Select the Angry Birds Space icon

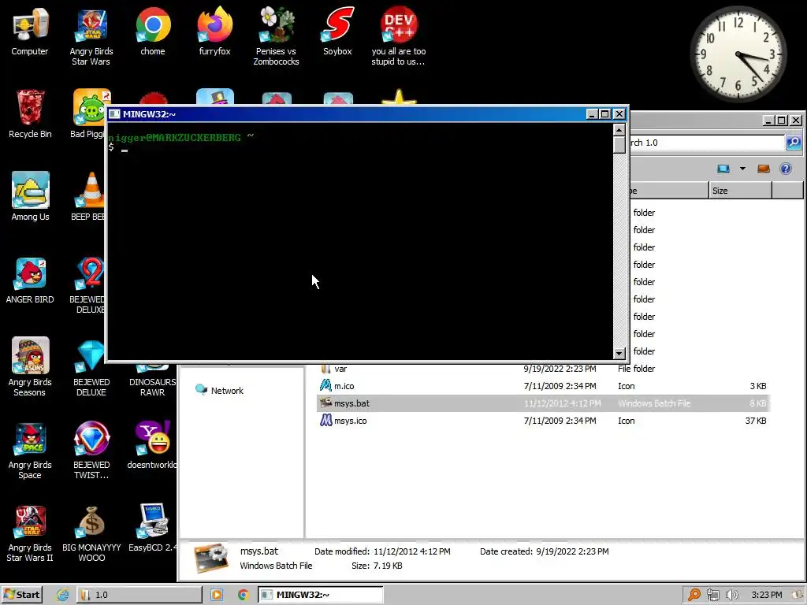coord(30,450)
